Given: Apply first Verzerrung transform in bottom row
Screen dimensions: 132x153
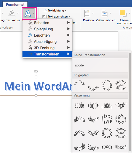Looking at the screenshot, I should pos(79,147).
